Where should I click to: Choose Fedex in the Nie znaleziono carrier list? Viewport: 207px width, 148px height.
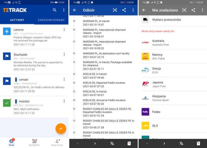(x=173, y=112)
